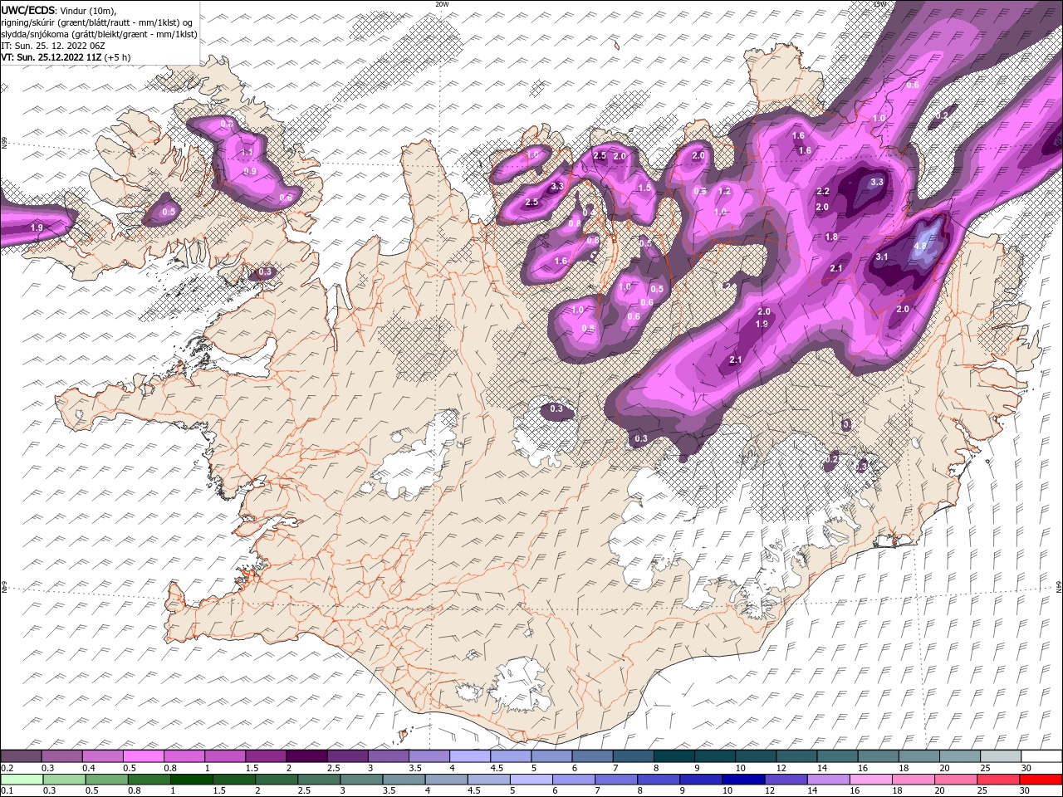
Task: Select the 2.2 value label on the map
Action: pos(823,192)
